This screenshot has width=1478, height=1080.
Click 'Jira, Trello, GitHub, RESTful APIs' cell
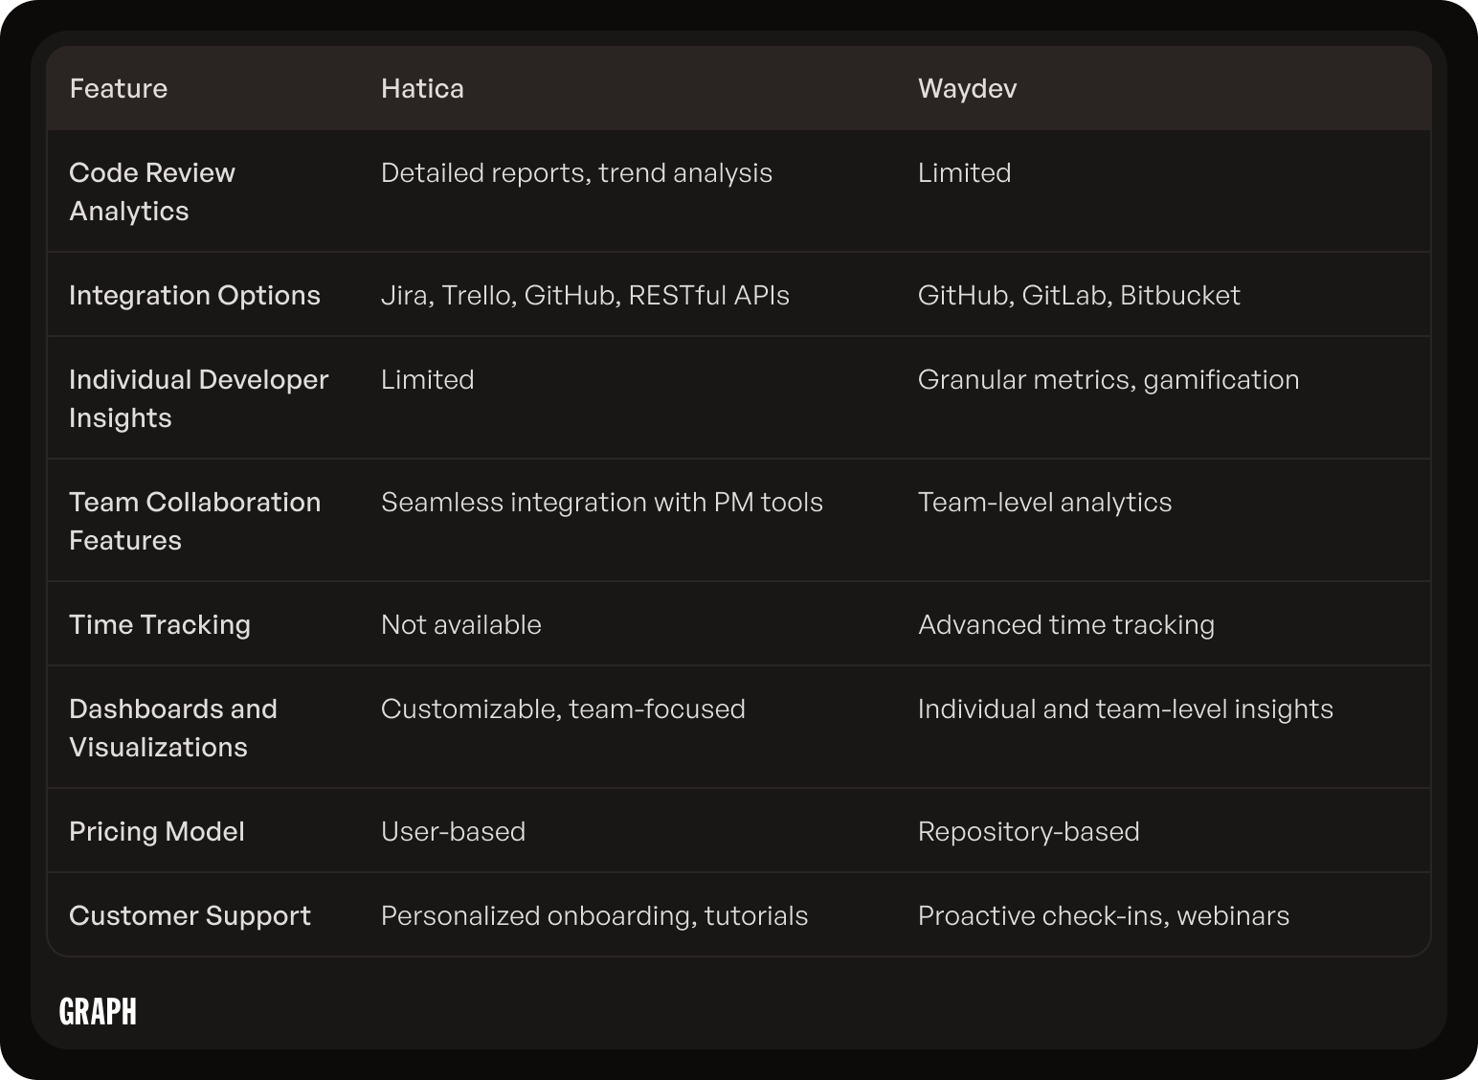(585, 295)
